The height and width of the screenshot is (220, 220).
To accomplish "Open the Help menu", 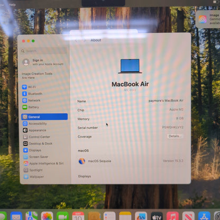I will [12, 5].
